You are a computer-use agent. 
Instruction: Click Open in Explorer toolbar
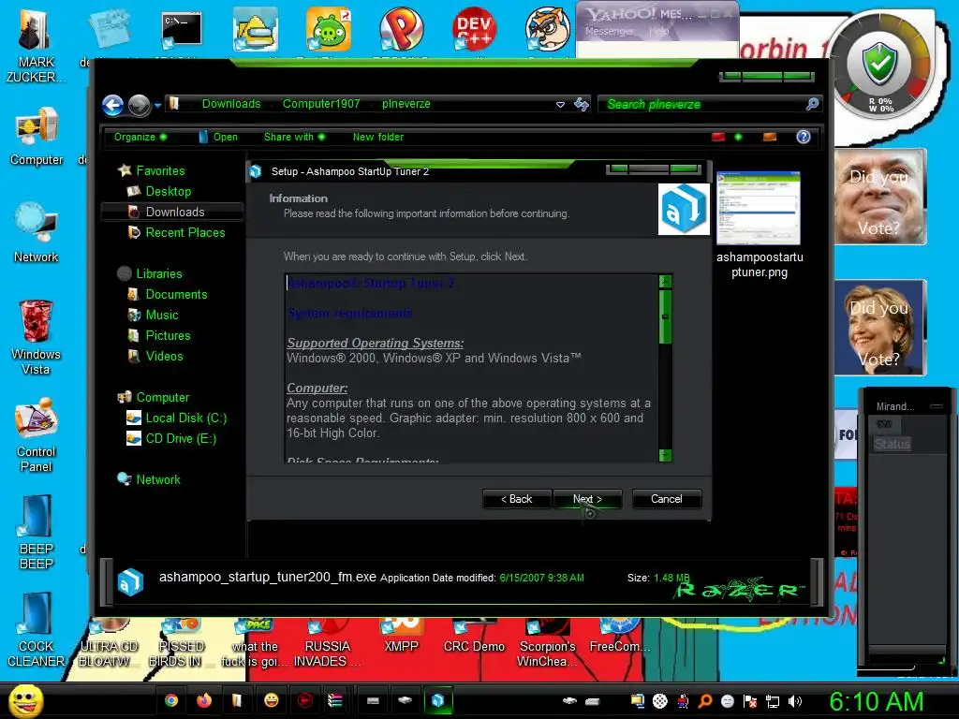click(x=218, y=137)
